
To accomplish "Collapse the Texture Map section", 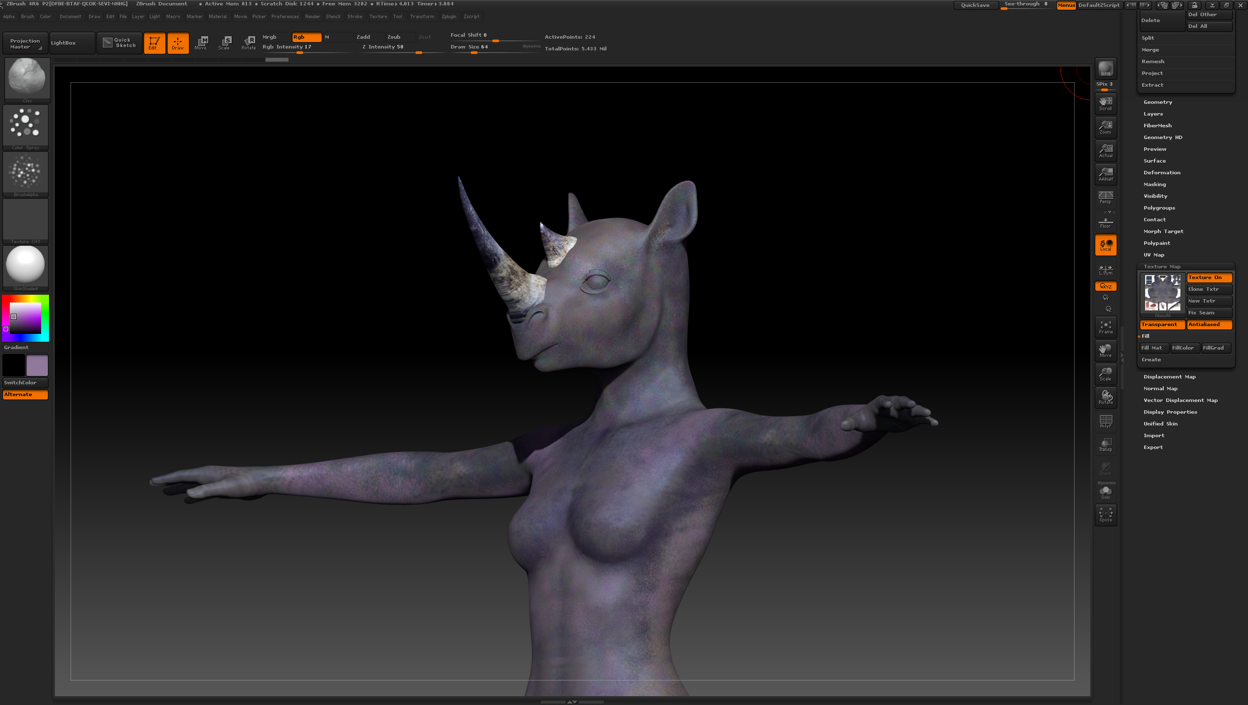I will (x=1162, y=267).
